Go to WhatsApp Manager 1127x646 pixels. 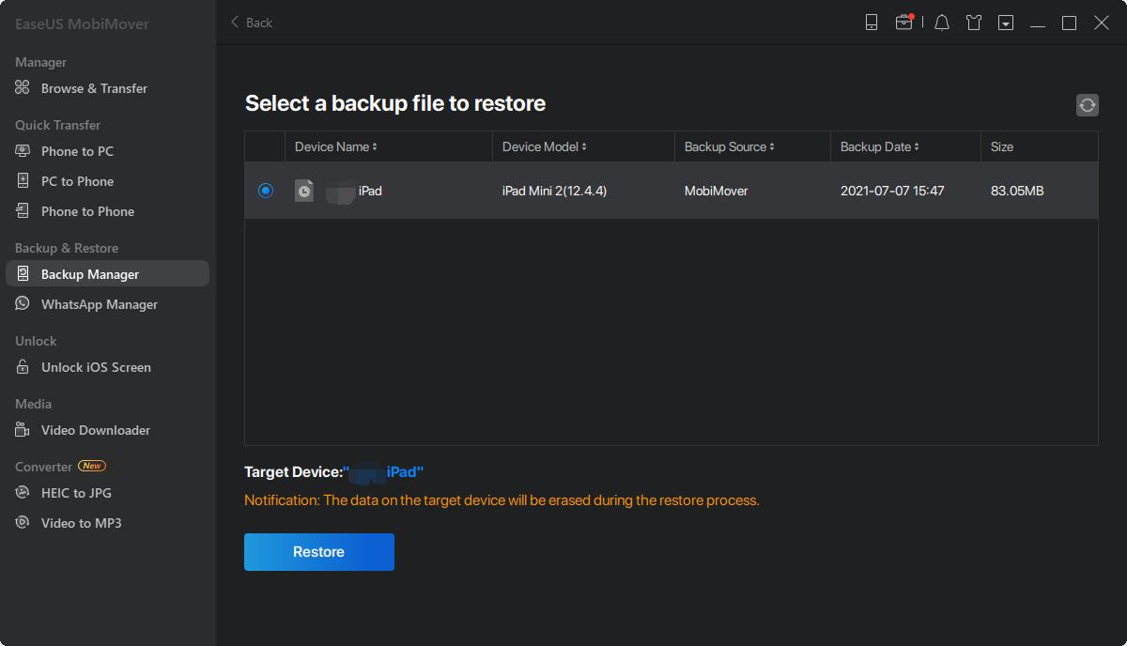[x=99, y=304]
